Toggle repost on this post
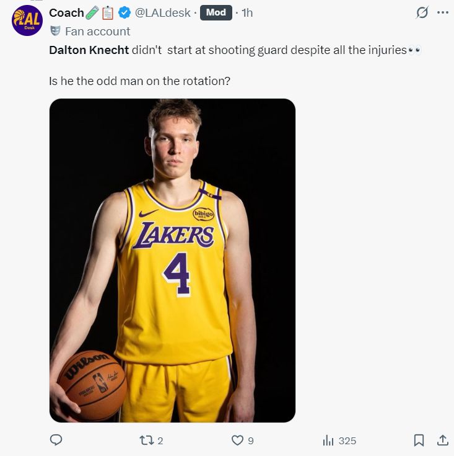The image size is (454, 456). tap(146, 440)
